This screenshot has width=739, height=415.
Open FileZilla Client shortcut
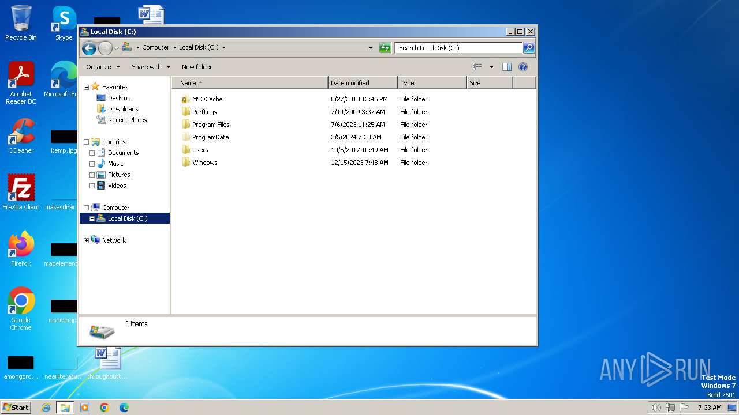21,192
